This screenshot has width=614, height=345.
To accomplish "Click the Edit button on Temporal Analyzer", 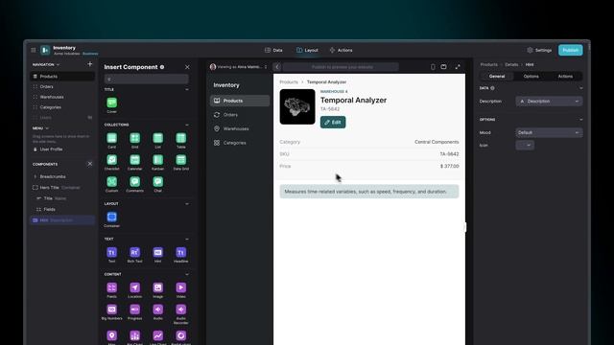I will [333, 123].
